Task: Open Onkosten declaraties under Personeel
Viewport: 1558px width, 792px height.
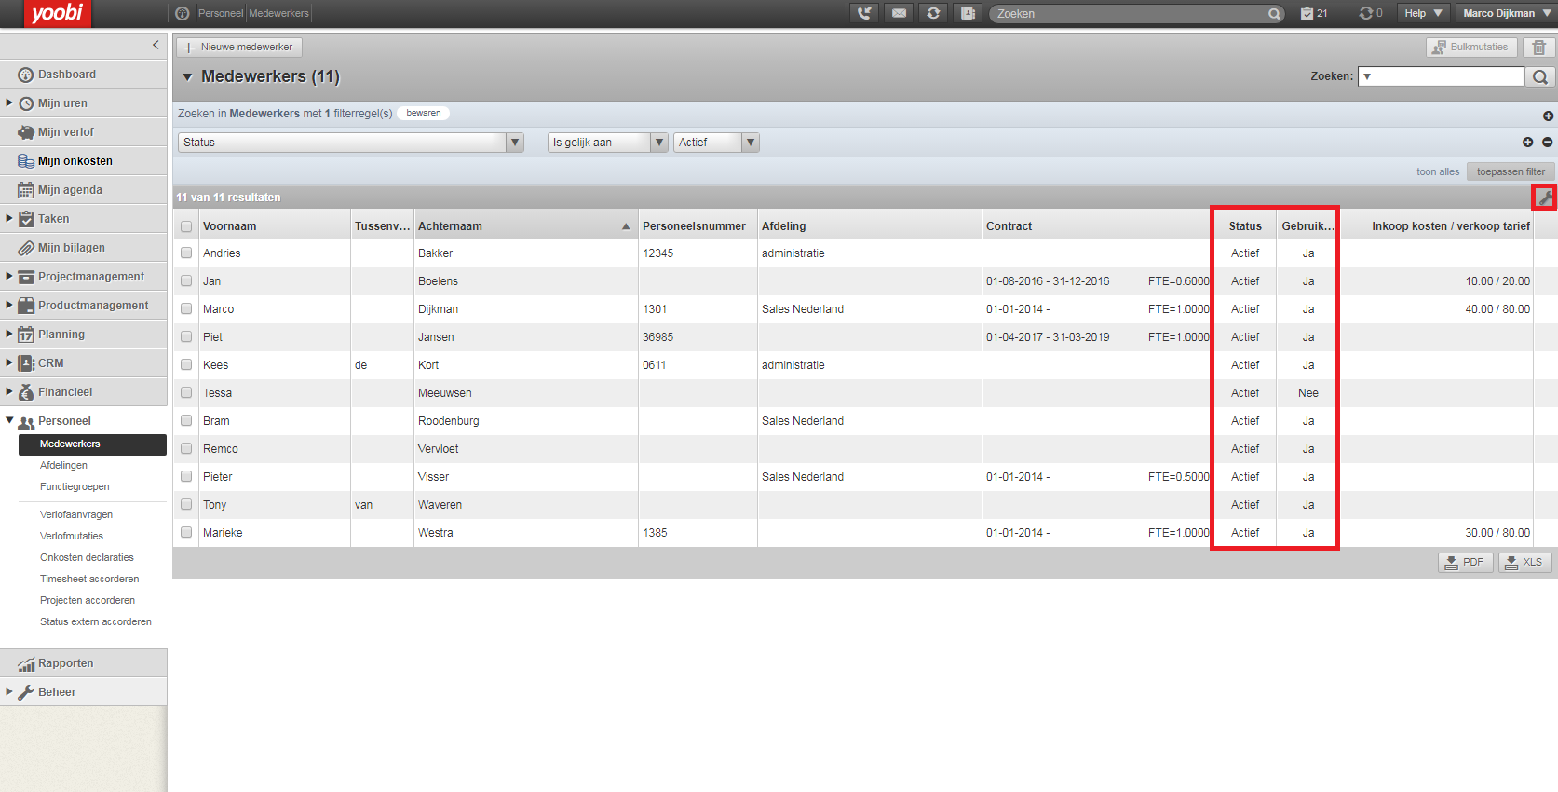Action: [x=87, y=557]
